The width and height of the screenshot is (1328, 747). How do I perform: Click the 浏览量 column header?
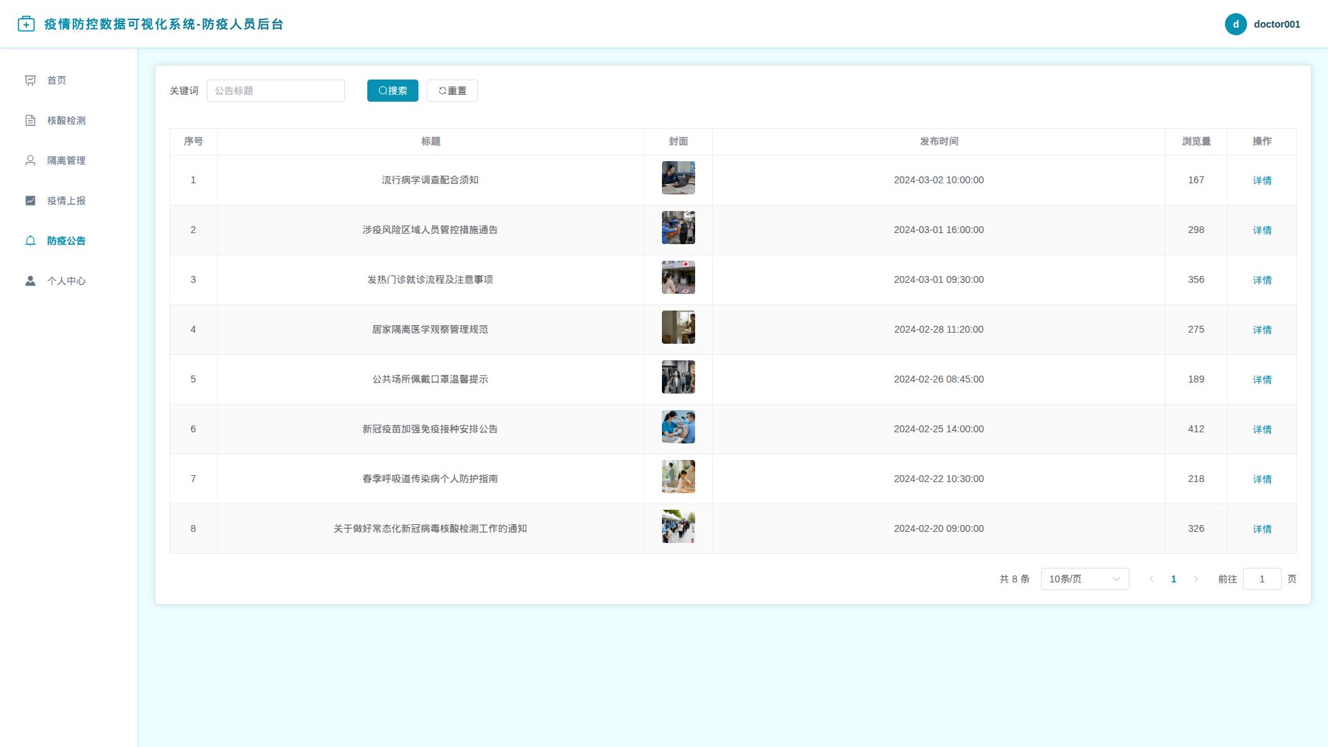click(1196, 141)
